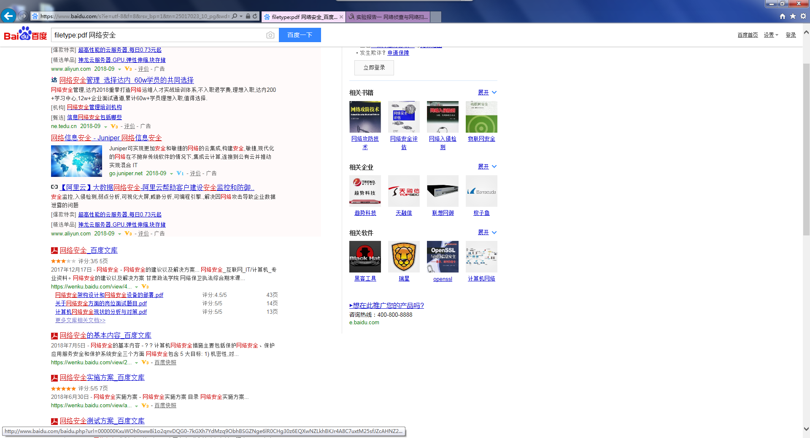Click the search magnifier in the address bar

pyautogui.click(x=235, y=16)
